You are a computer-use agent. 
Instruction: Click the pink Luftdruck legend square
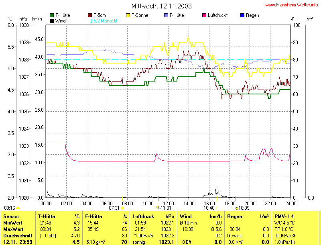205,15
